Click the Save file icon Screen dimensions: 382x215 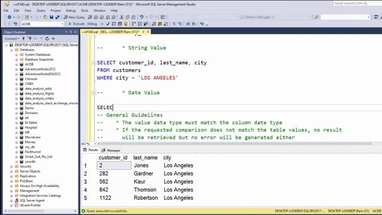pos(51,17)
